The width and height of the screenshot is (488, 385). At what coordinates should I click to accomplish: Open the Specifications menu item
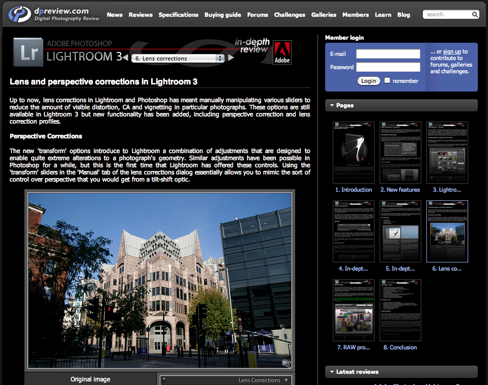(178, 15)
